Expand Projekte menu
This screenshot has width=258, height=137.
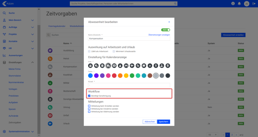pyautogui.click(x=33, y=34)
